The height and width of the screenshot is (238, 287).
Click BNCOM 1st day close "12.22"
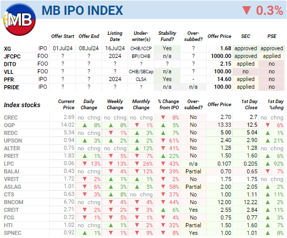[251, 202]
